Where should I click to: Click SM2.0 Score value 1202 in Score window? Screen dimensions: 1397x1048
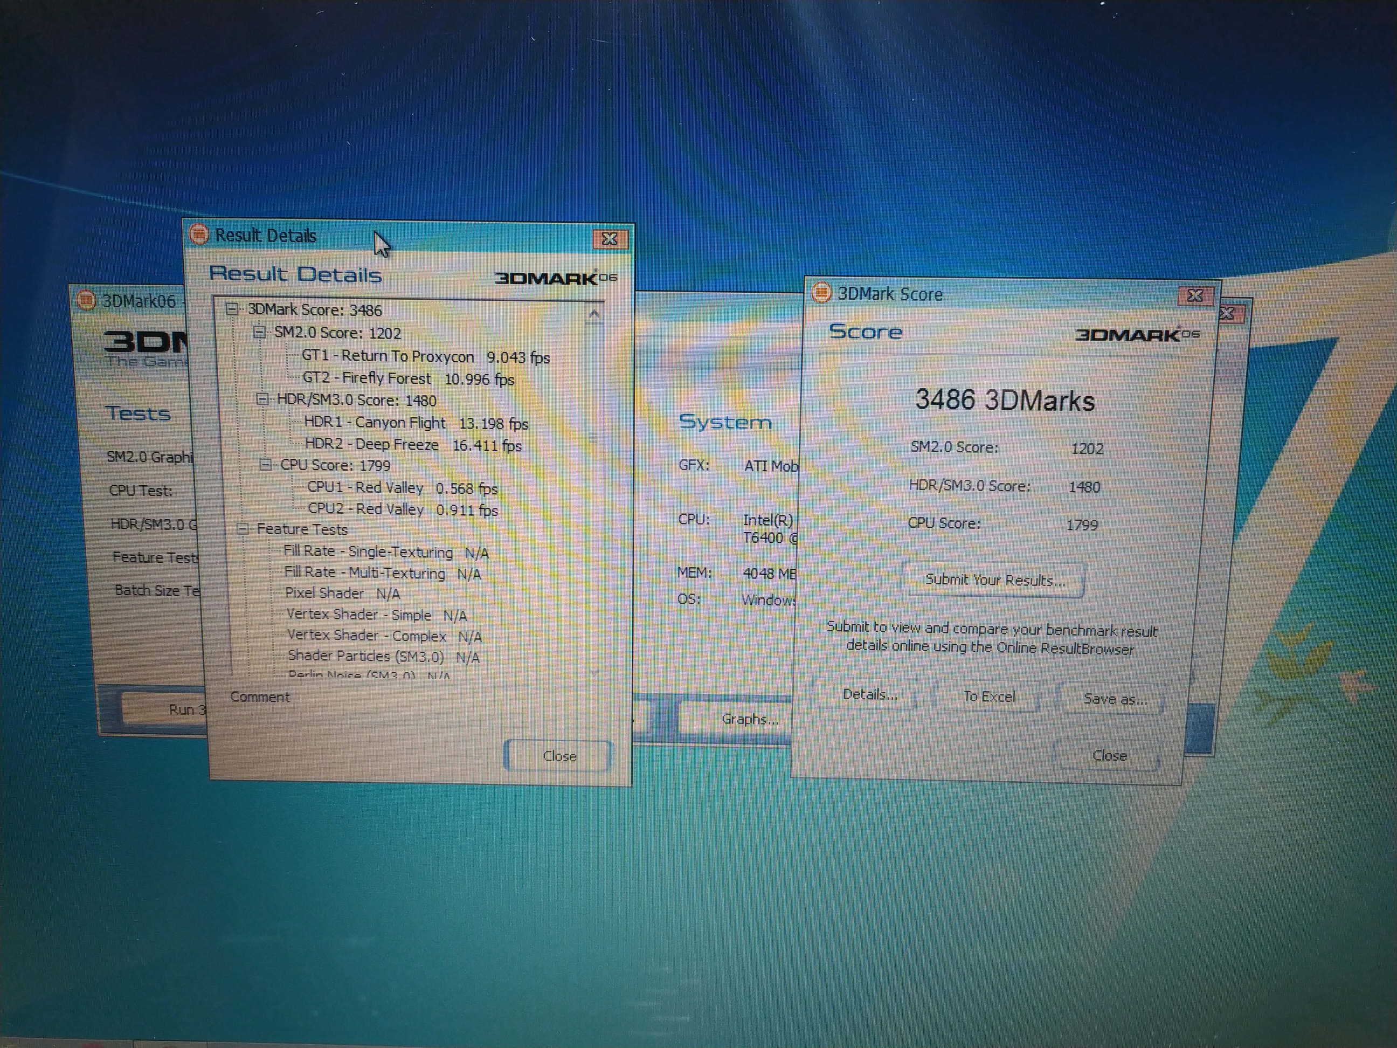tap(1087, 449)
